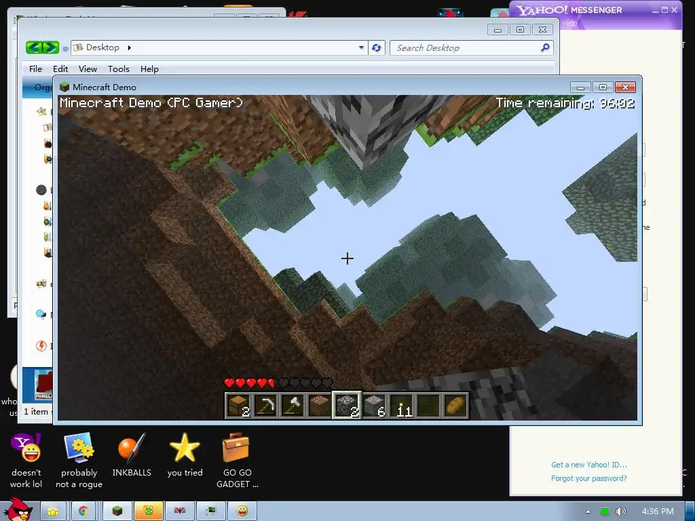The height and width of the screenshot is (521, 695).
Task: Open the View menu in Explorer
Action: (x=88, y=69)
